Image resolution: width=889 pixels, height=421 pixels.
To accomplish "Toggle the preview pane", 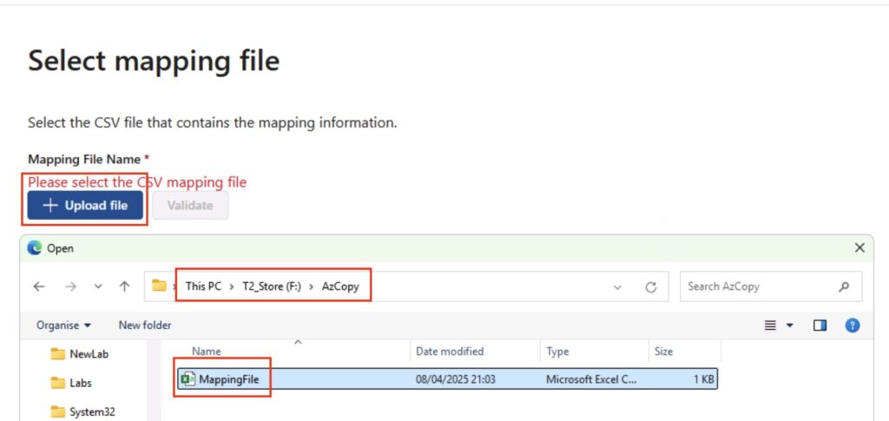I will point(820,326).
